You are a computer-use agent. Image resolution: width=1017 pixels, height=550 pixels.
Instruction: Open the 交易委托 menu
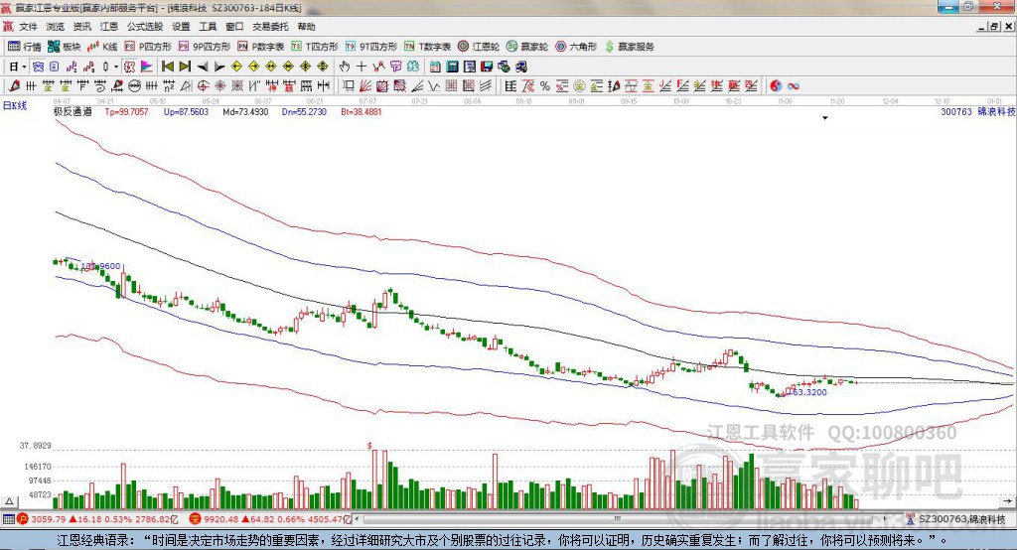[270, 27]
